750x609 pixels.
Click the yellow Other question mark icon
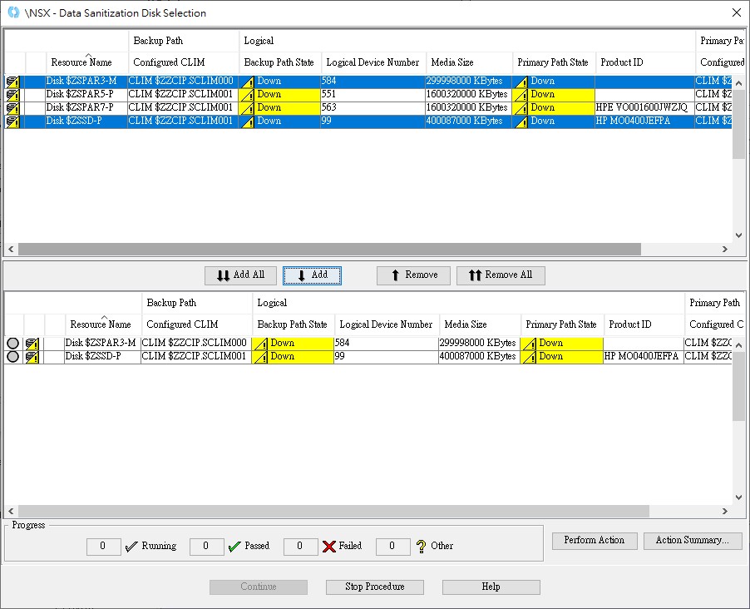pos(421,547)
